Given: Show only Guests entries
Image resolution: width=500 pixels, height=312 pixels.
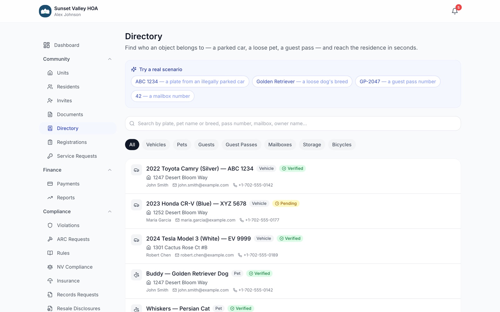Looking at the screenshot, I should coord(206,144).
